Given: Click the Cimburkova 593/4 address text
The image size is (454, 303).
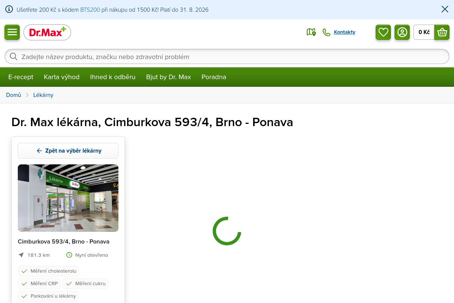Looking at the screenshot, I should click(64, 242).
